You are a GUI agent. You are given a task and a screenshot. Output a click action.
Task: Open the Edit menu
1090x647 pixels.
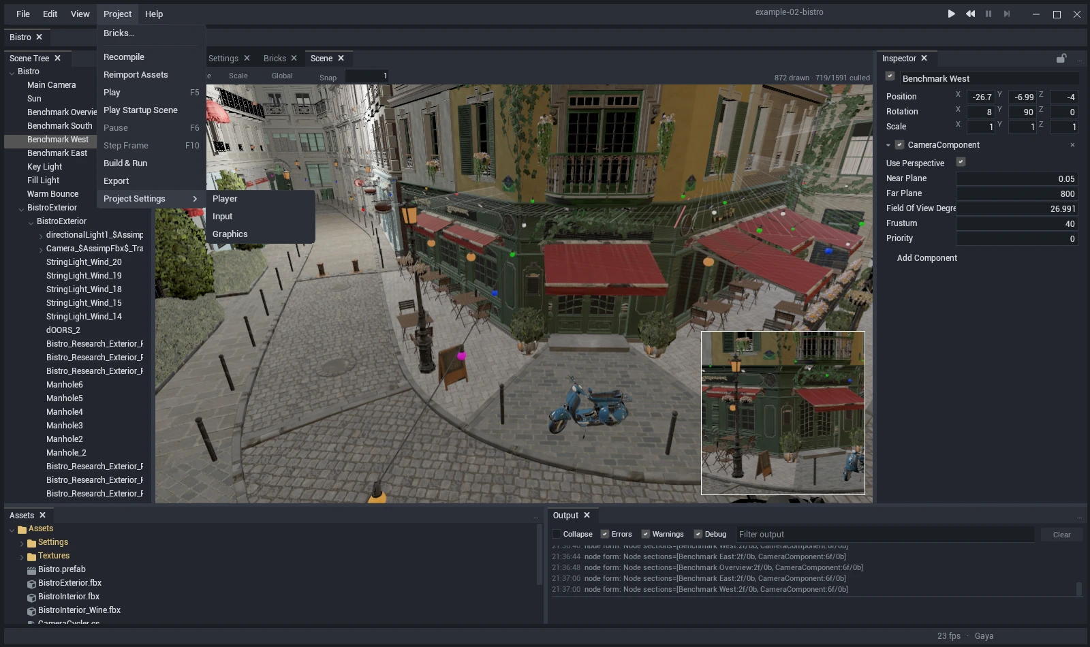50,14
